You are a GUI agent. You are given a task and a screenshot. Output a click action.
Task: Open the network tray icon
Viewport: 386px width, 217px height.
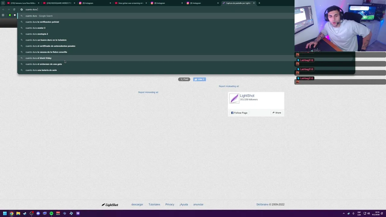(364, 213)
